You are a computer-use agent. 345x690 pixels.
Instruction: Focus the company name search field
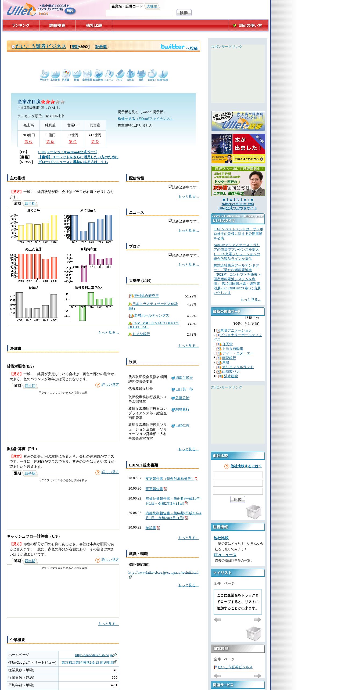click(140, 13)
